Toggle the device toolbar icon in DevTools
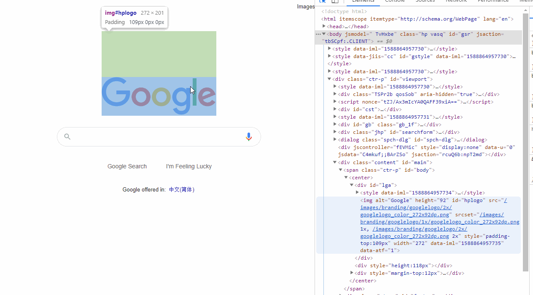 [x=335, y=1]
